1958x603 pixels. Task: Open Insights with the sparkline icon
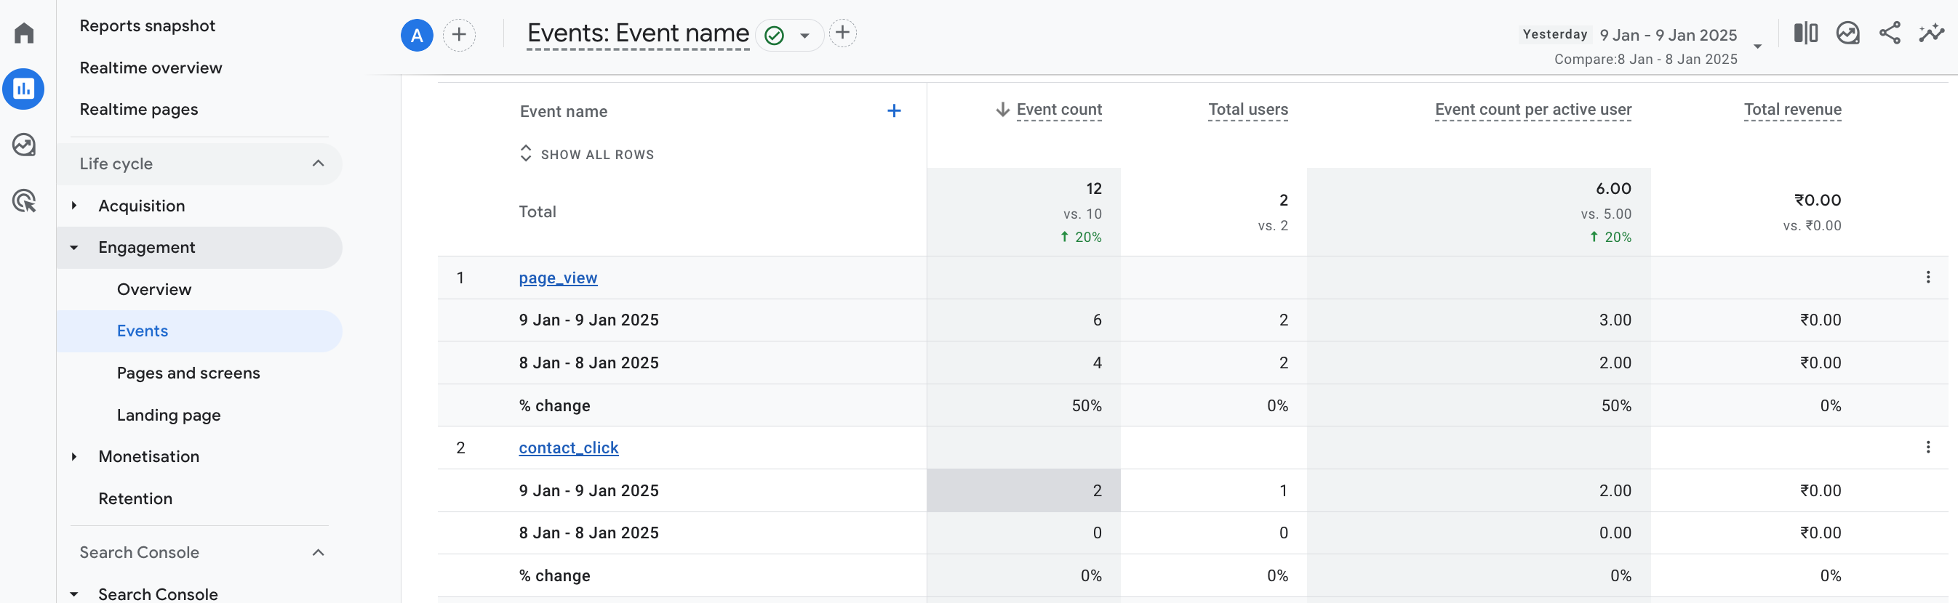[1931, 33]
